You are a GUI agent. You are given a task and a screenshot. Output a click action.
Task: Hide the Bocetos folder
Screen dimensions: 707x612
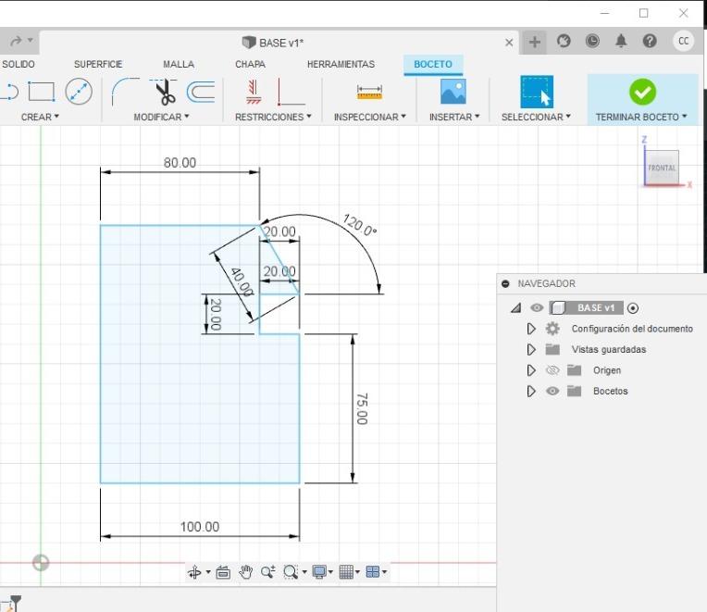click(552, 391)
